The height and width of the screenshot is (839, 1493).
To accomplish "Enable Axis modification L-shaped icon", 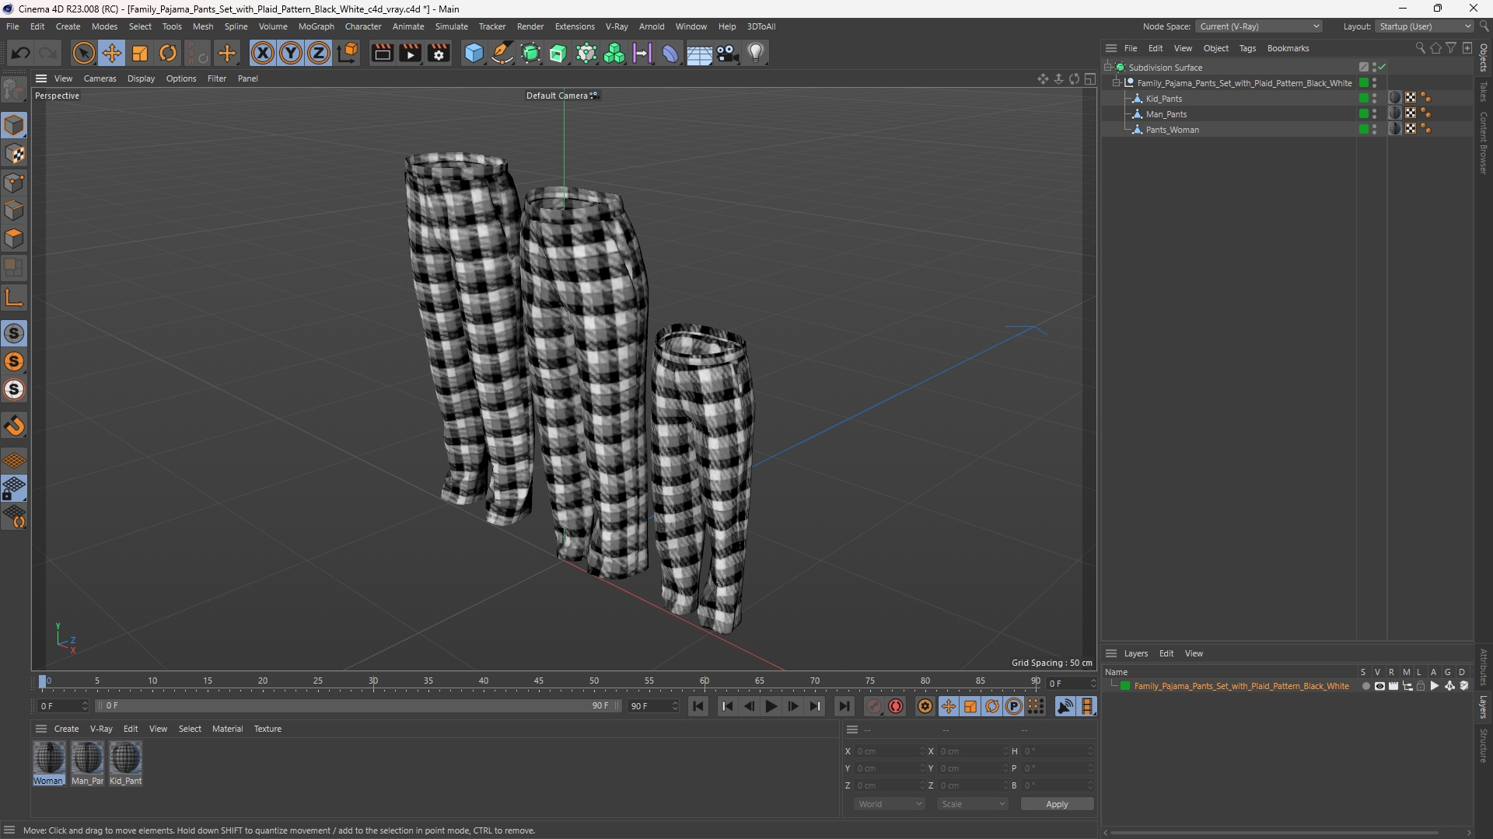I will pos(14,298).
